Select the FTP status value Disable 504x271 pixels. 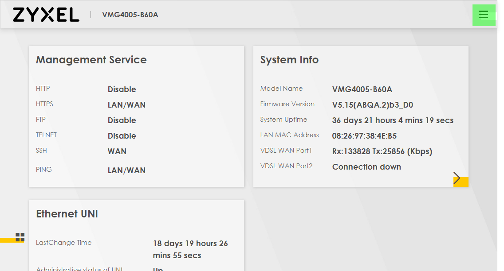[x=122, y=120]
